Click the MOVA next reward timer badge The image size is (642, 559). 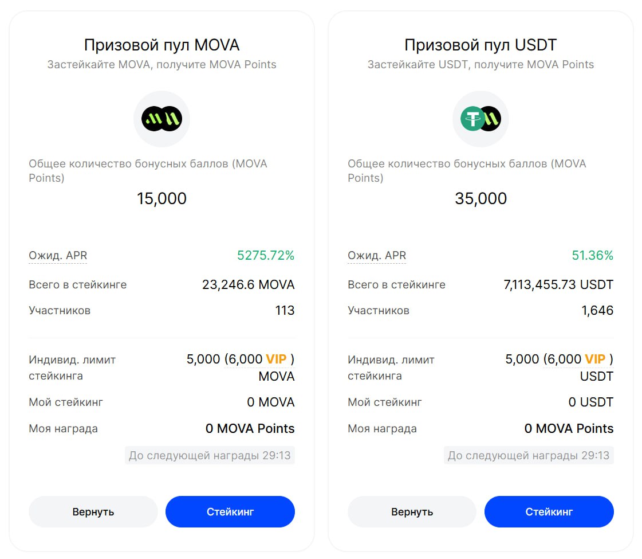coord(210,456)
